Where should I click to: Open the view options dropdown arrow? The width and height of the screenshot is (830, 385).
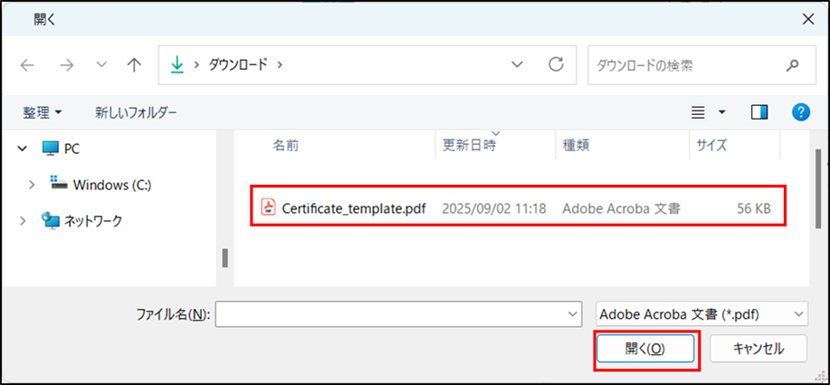pyautogui.click(x=722, y=112)
